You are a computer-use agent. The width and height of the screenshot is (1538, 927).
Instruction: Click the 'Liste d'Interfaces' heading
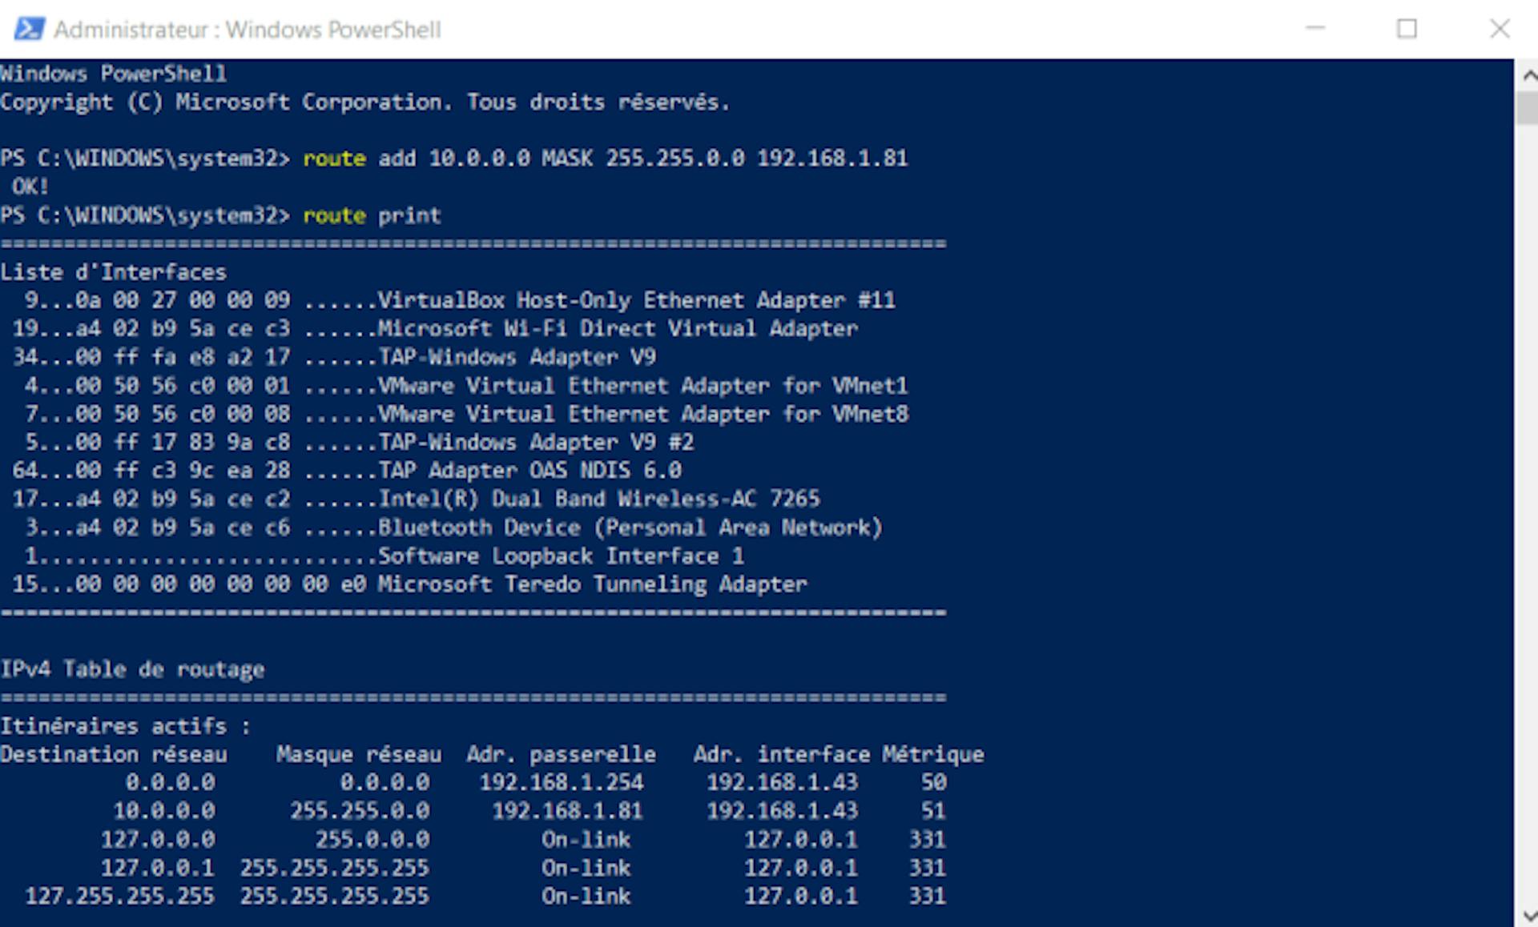click(113, 272)
